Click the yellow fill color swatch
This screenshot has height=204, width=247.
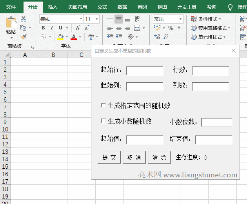(60, 37)
